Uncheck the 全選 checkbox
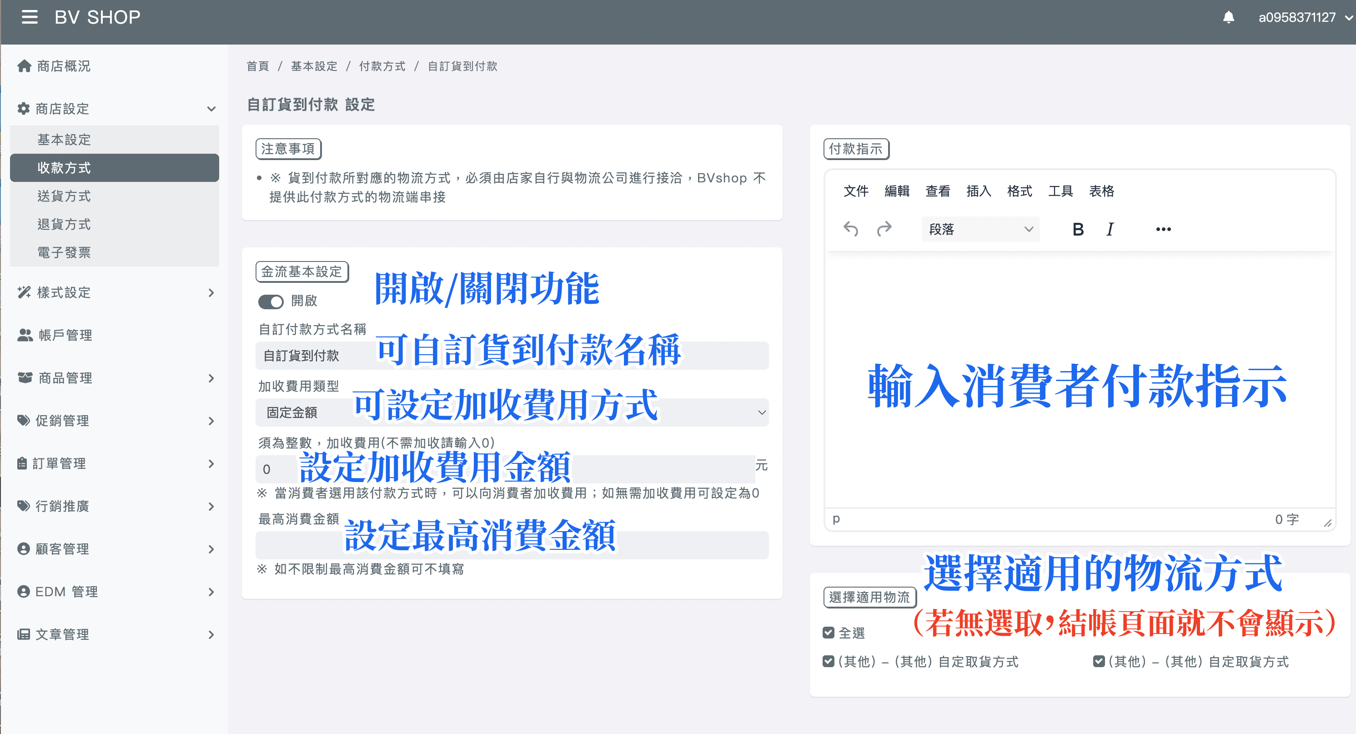Image resolution: width=1356 pixels, height=734 pixels. [x=829, y=633]
